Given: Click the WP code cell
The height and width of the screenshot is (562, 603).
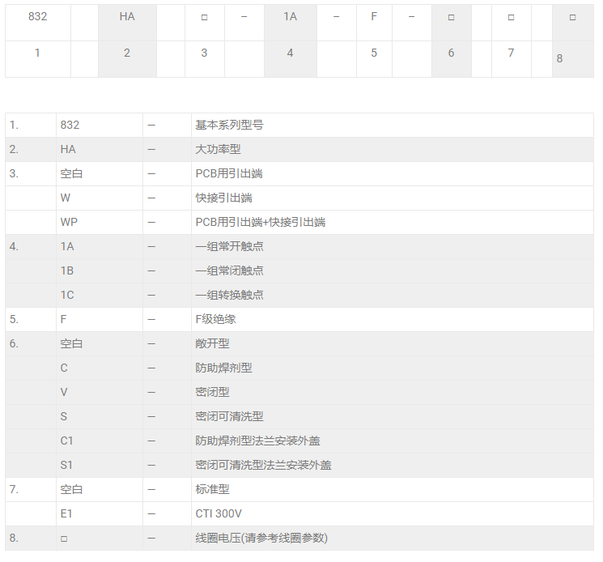Looking at the screenshot, I should pos(69,222).
